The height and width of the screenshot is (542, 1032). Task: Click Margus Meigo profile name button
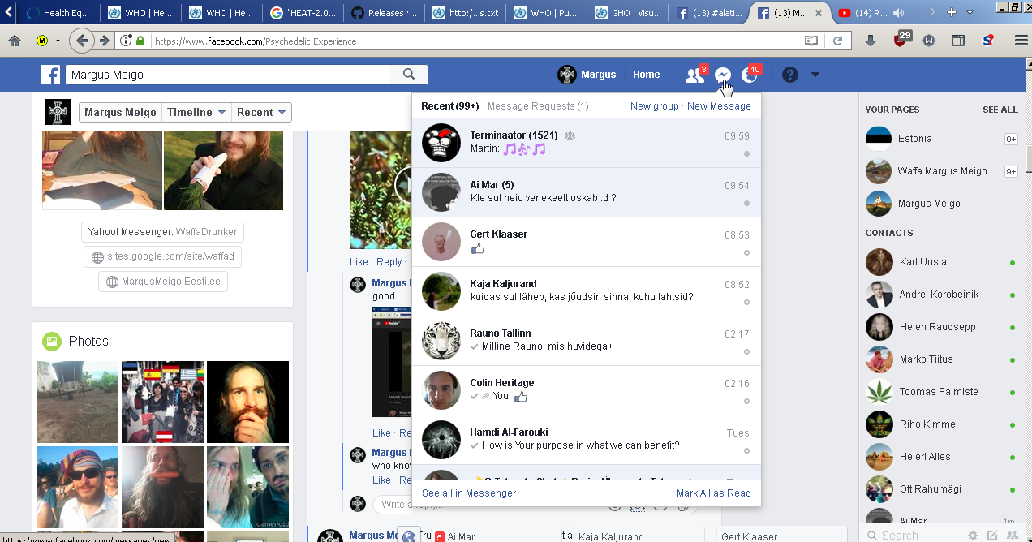pyautogui.click(x=120, y=113)
